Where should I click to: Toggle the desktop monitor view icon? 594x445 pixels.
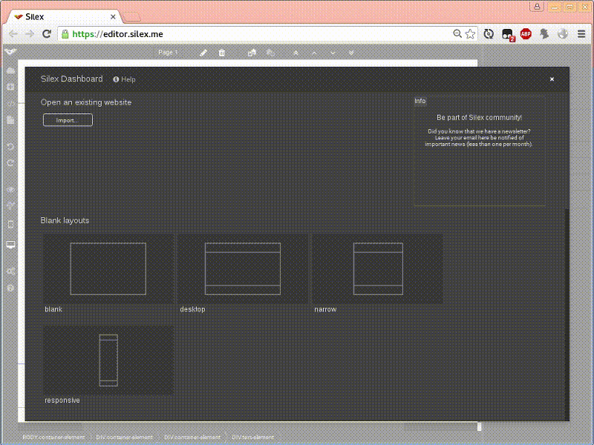tap(10, 245)
